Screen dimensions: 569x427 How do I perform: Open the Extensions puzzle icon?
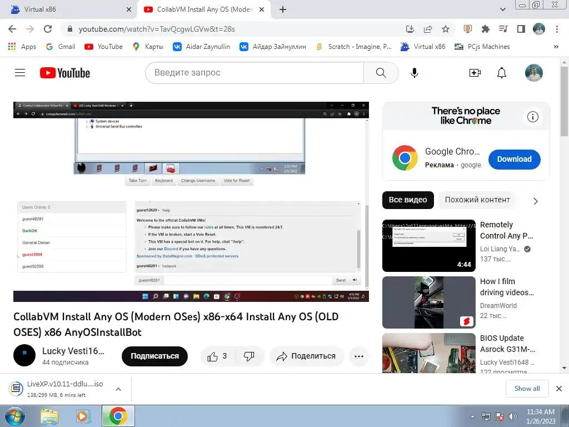coord(485,29)
